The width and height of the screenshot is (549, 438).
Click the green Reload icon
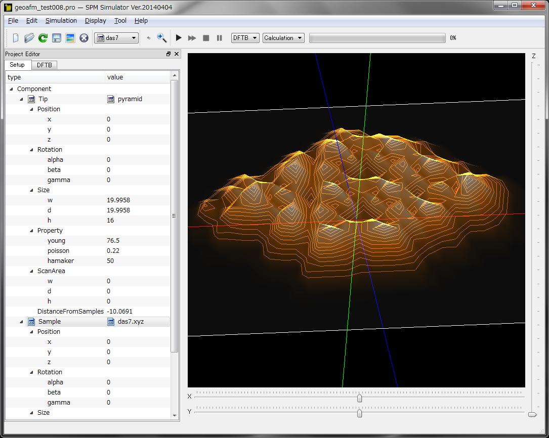point(43,38)
